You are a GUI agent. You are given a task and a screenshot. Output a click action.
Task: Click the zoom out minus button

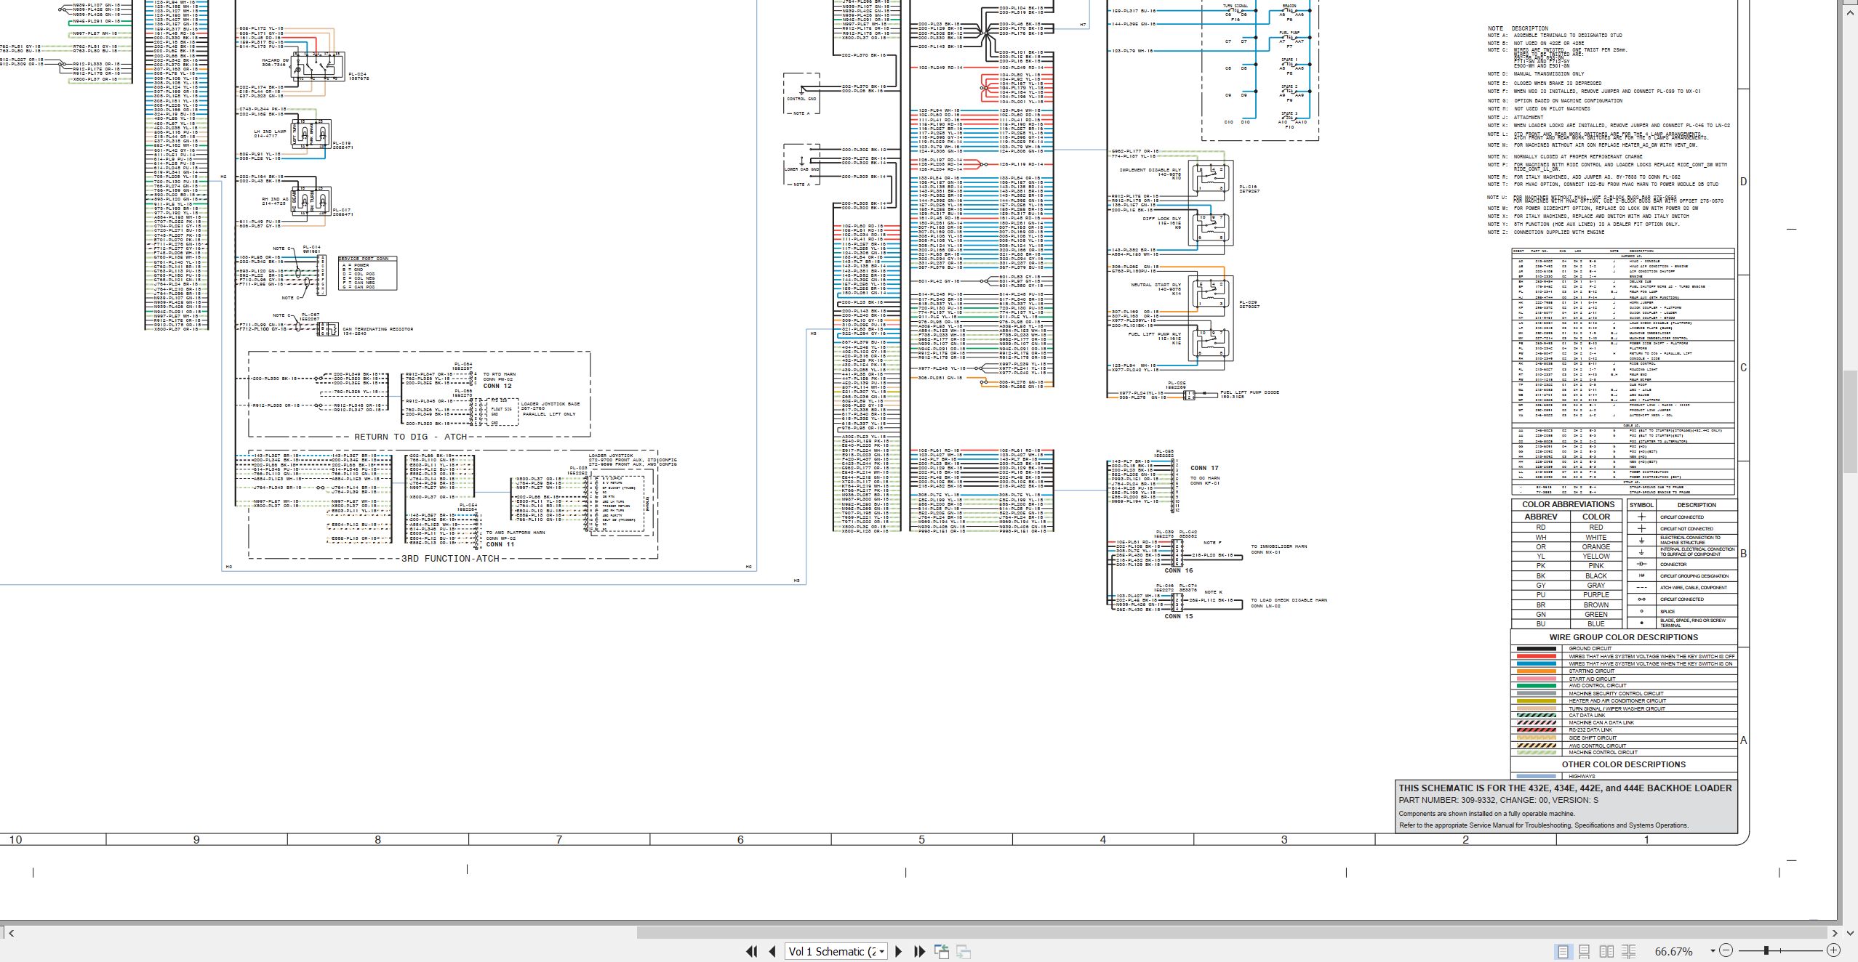pos(1726,950)
